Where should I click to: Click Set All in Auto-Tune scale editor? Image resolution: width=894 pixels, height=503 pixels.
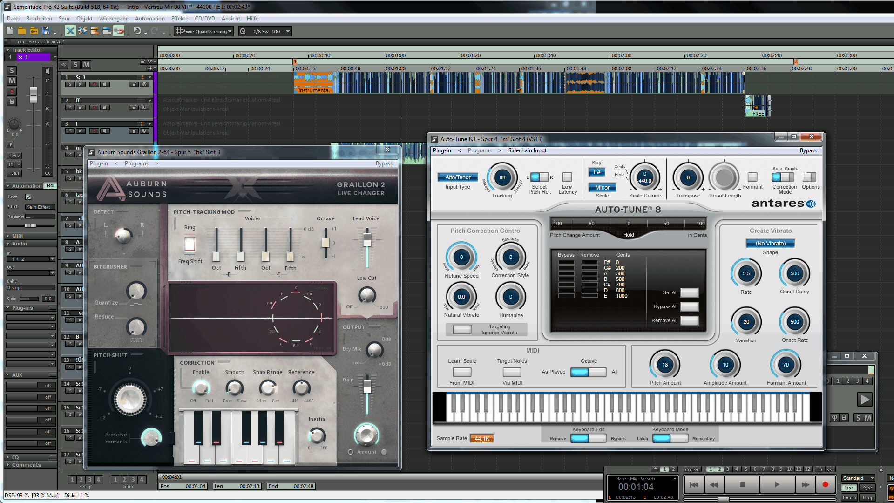point(689,292)
